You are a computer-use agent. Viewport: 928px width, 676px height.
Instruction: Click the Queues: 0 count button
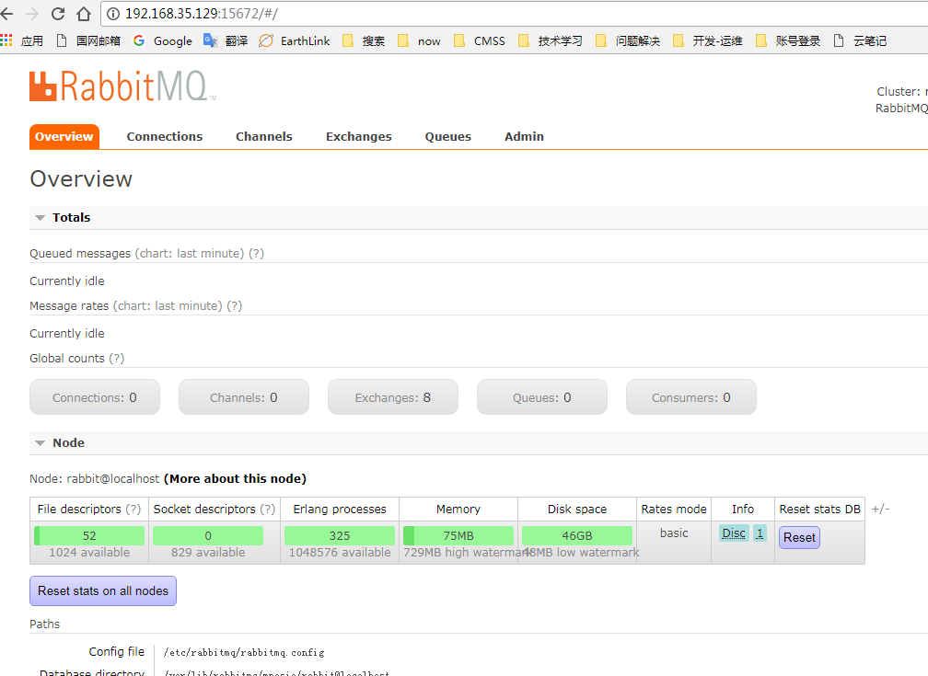542,397
